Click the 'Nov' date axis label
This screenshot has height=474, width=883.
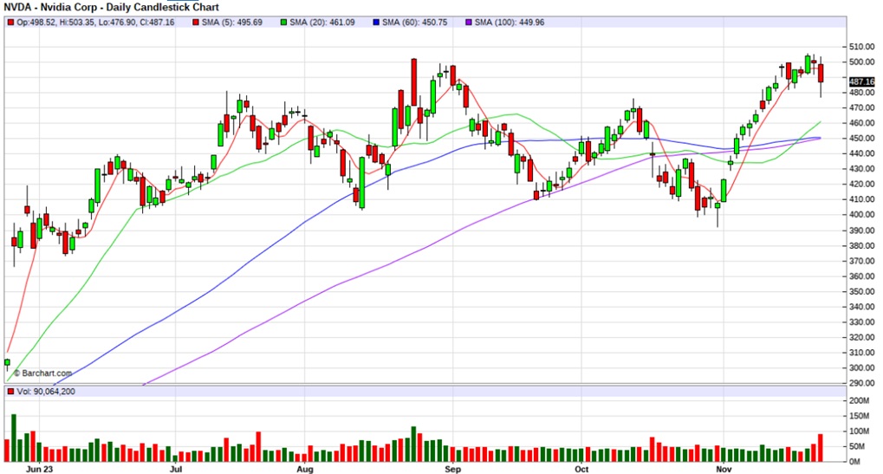[724, 469]
